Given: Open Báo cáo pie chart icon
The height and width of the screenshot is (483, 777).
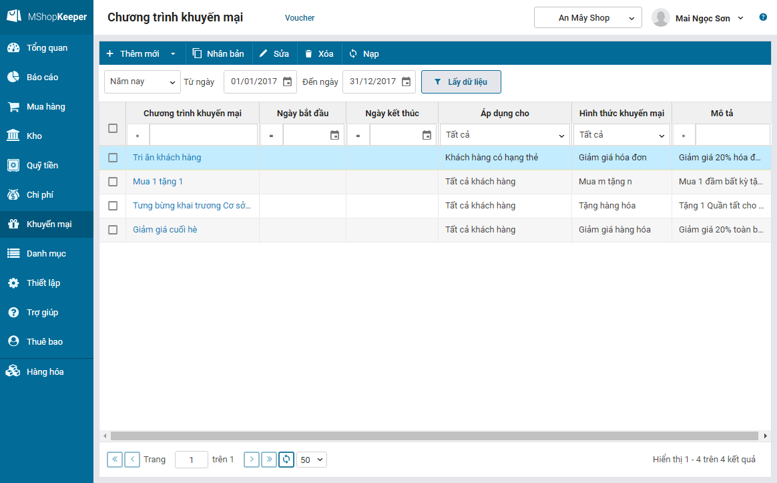Looking at the screenshot, I should pyautogui.click(x=13, y=77).
